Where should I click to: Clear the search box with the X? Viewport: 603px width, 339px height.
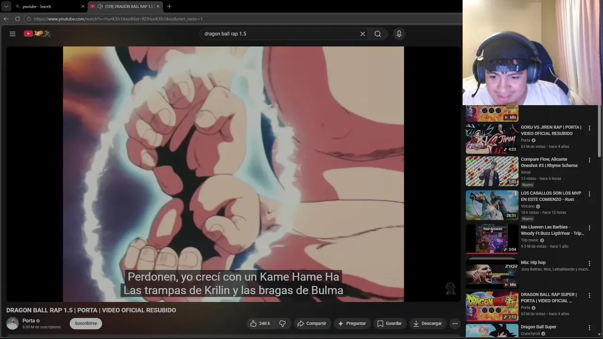[x=363, y=34]
